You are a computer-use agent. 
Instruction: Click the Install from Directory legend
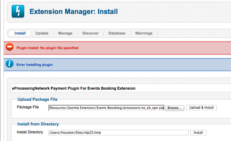38,124
